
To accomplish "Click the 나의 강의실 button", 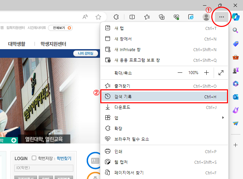I will (x=86, y=53).
